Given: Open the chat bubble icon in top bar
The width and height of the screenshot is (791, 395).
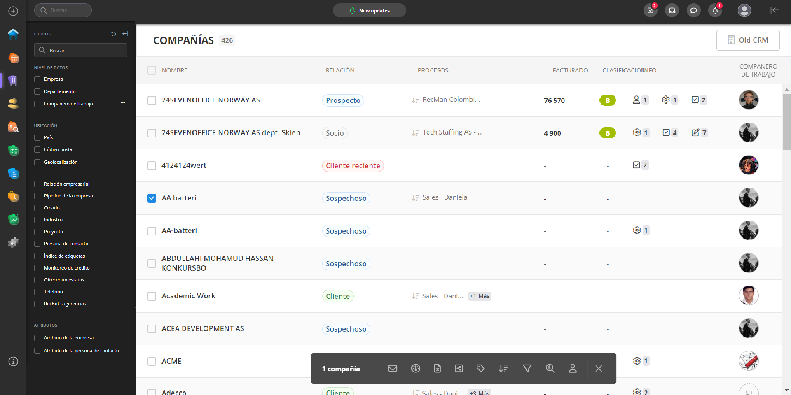Looking at the screenshot, I should click(694, 11).
